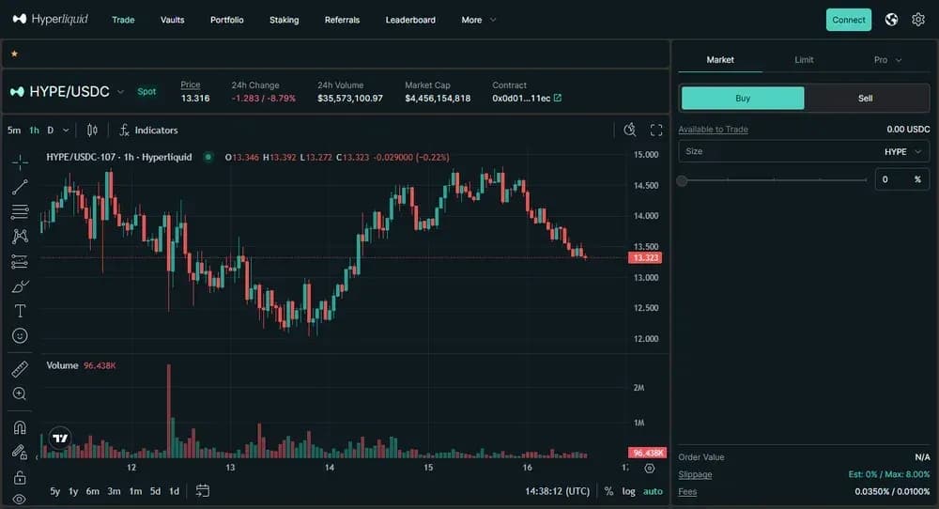Expand the HYPE/USDC pair selector

[x=67, y=92]
